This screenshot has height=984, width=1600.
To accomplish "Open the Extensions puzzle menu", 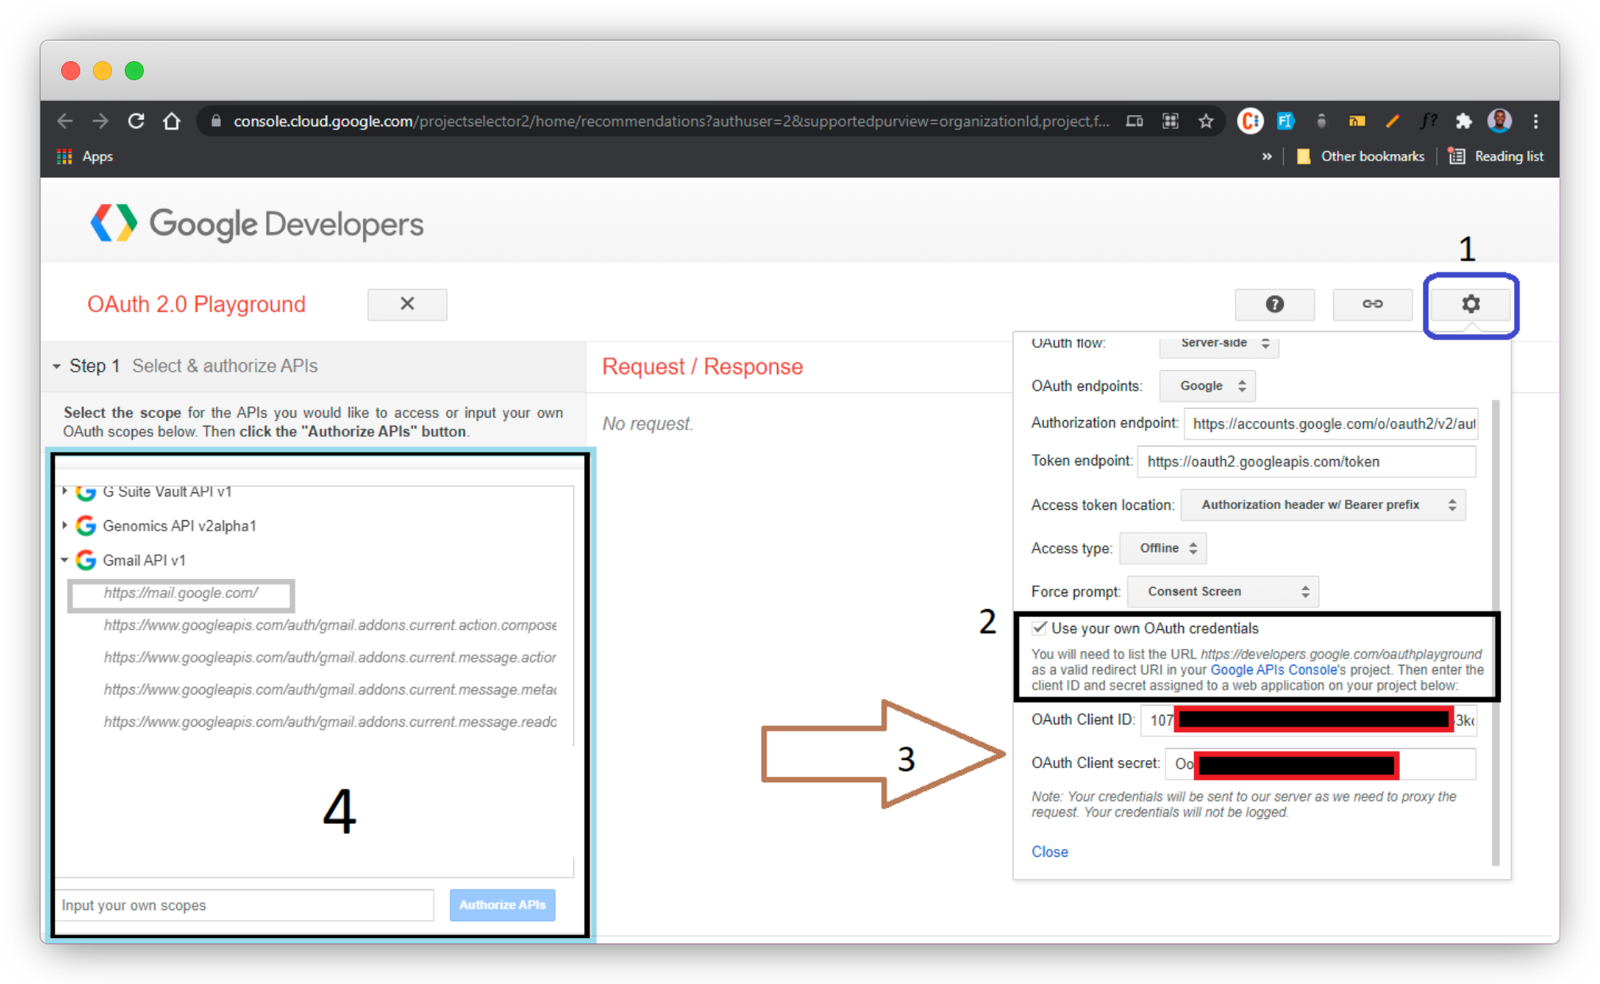I will [1463, 121].
